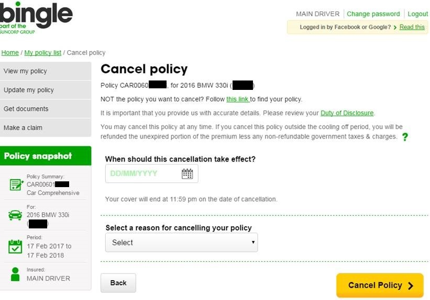
Task: Click the arrow beside Facebook or Google notice
Action: coord(395,27)
